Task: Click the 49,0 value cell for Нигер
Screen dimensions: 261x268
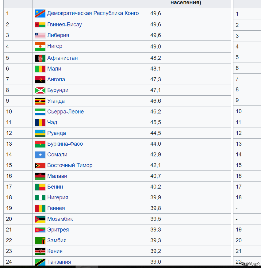Action: [x=189, y=47]
